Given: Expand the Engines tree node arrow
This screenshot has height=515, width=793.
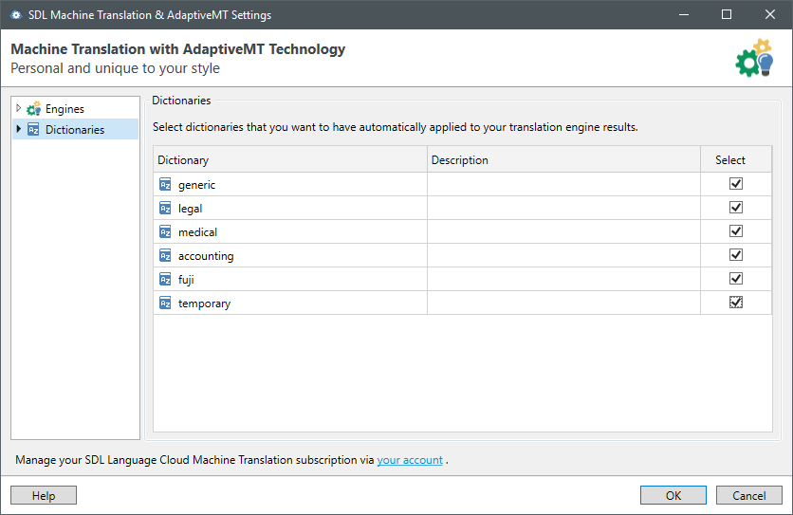Looking at the screenshot, I should [x=19, y=109].
